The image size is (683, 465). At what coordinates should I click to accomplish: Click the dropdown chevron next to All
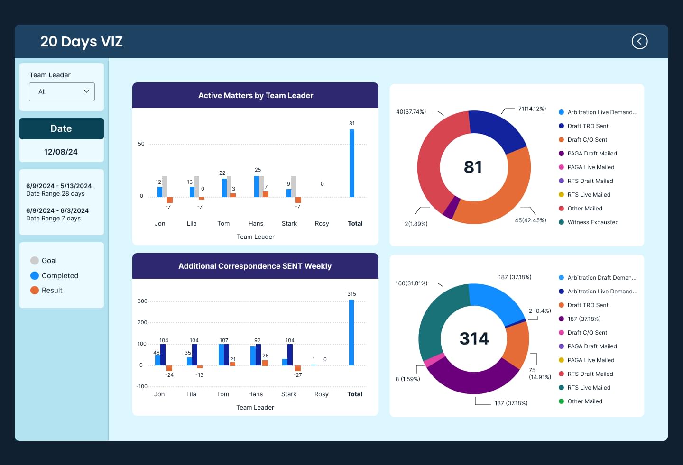point(86,91)
